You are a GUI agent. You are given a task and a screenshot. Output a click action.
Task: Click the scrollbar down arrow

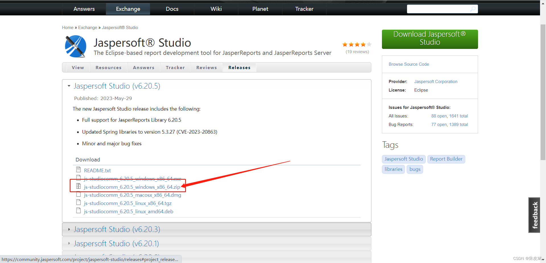(543, 260)
